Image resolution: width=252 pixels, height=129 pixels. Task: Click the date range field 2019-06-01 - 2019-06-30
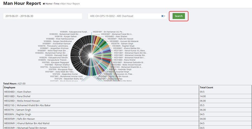tap(43, 16)
